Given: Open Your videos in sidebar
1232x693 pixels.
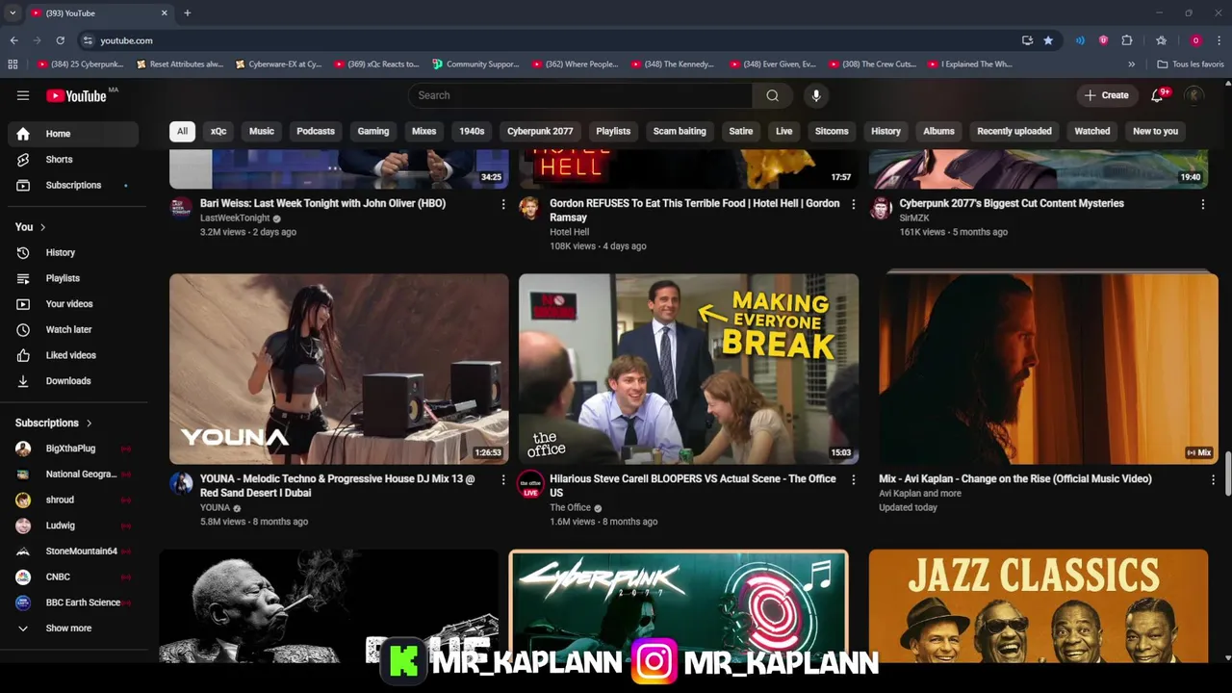Looking at the screenshot, I should pyautogui.click(x=73, y=304).
